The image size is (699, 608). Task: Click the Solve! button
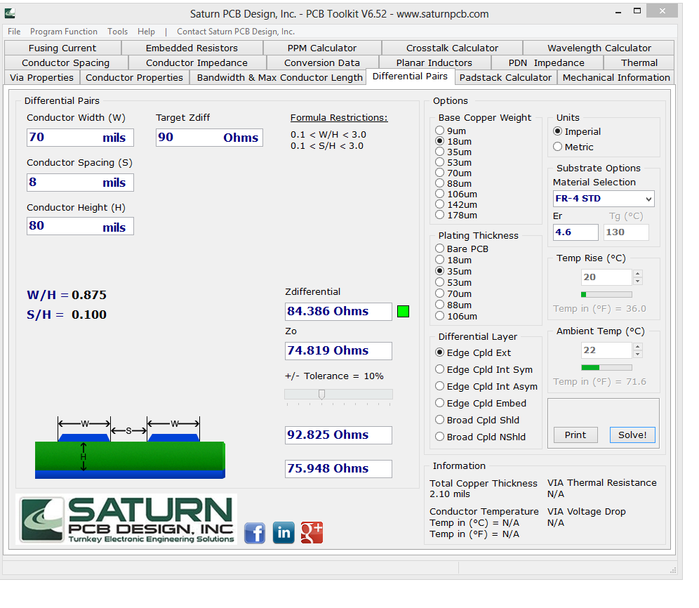coord(632,435)
